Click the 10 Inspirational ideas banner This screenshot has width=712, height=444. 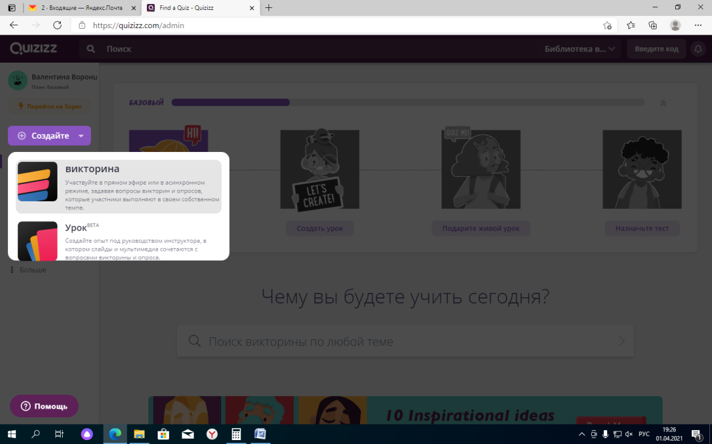pyautogui.click(x=405, y=410)
